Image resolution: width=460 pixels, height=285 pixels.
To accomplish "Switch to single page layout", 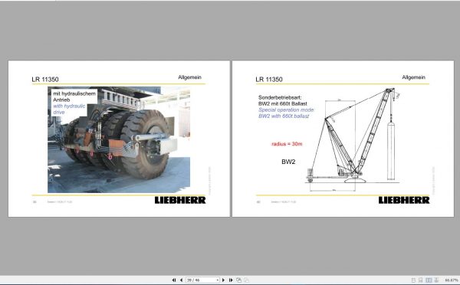I will pyautogui.click(x=413, y=280).
